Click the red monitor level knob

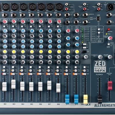[x=110, y=38]
